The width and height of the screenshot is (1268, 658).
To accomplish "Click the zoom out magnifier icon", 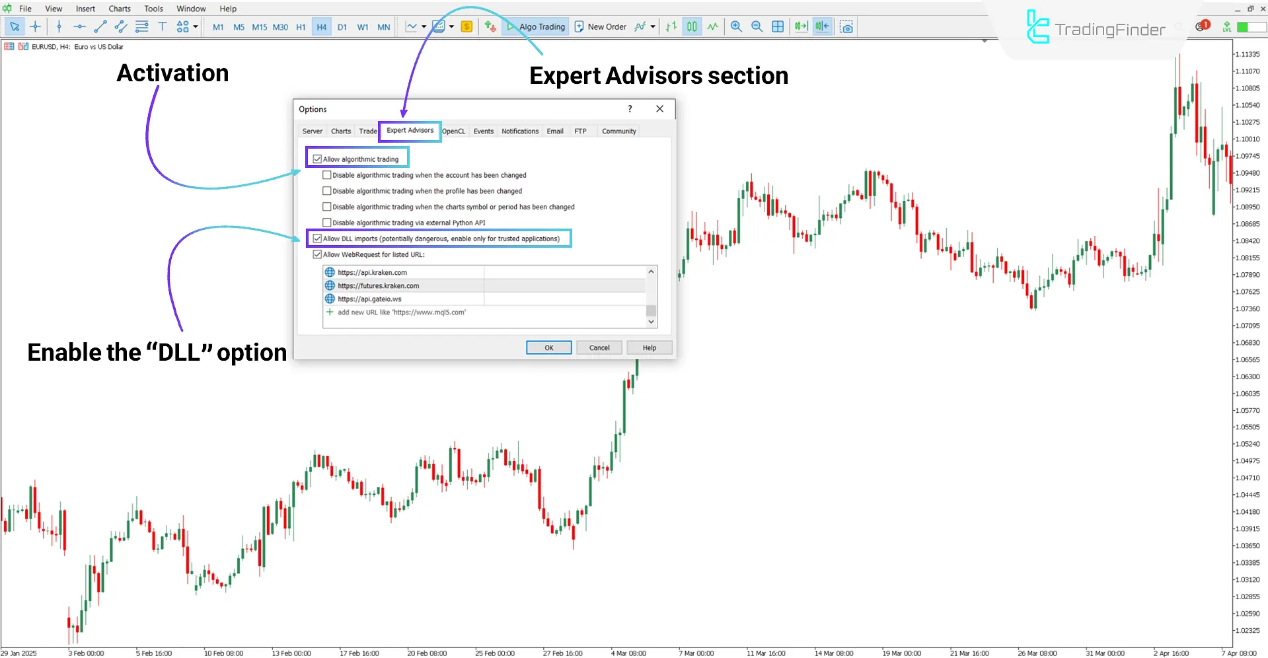I will [757, 26].
